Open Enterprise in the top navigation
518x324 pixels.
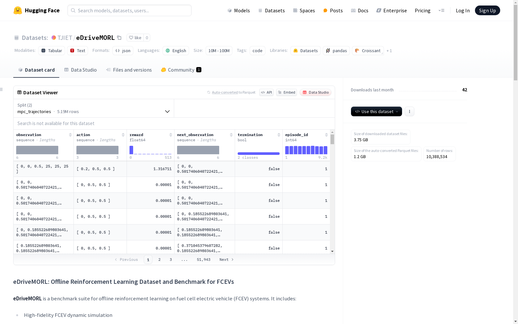[391, 10]
